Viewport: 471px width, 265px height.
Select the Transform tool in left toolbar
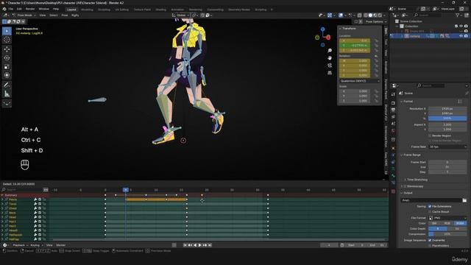pyautogui.click(x=7, y=75)
